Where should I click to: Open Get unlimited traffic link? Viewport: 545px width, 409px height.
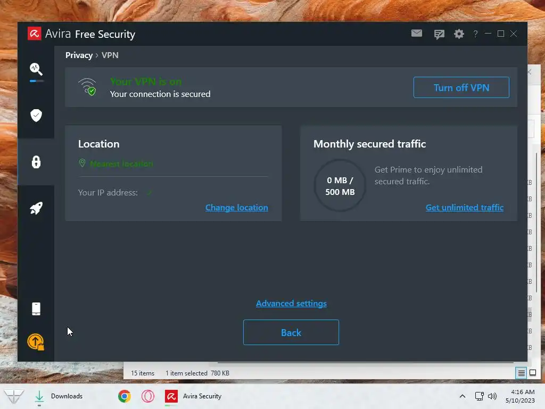pos(465,208)
